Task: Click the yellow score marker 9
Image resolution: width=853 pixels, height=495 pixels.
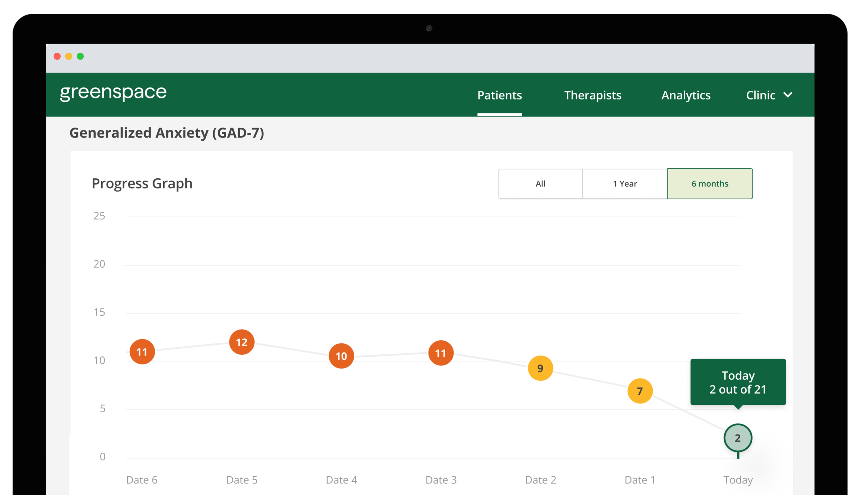Action: coord(540,368)
